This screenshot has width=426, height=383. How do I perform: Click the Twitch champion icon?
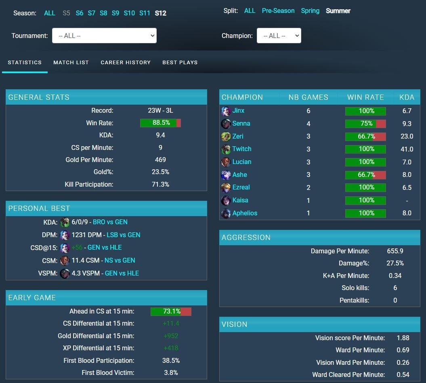tap(226, 149)
